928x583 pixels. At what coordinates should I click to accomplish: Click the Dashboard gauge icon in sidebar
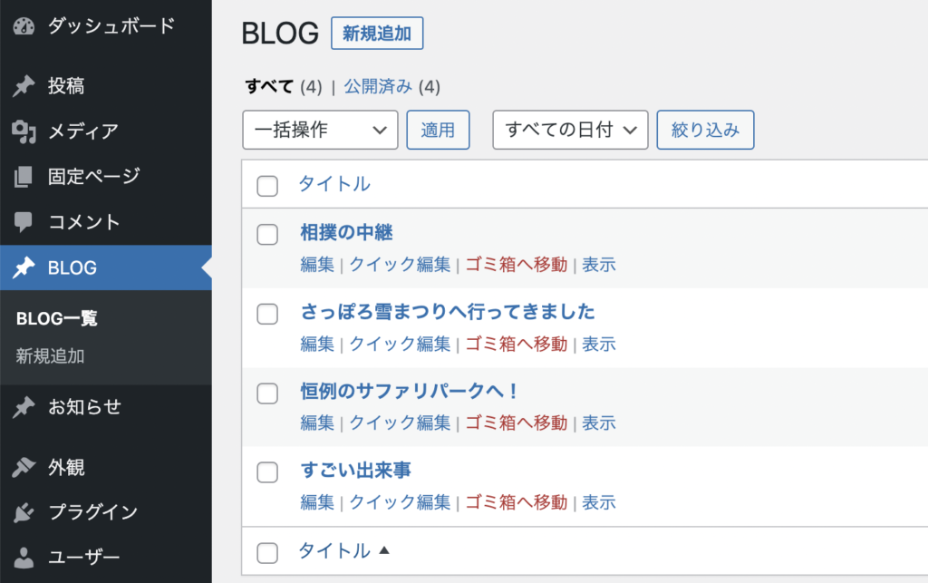click(x=24, y=26)
